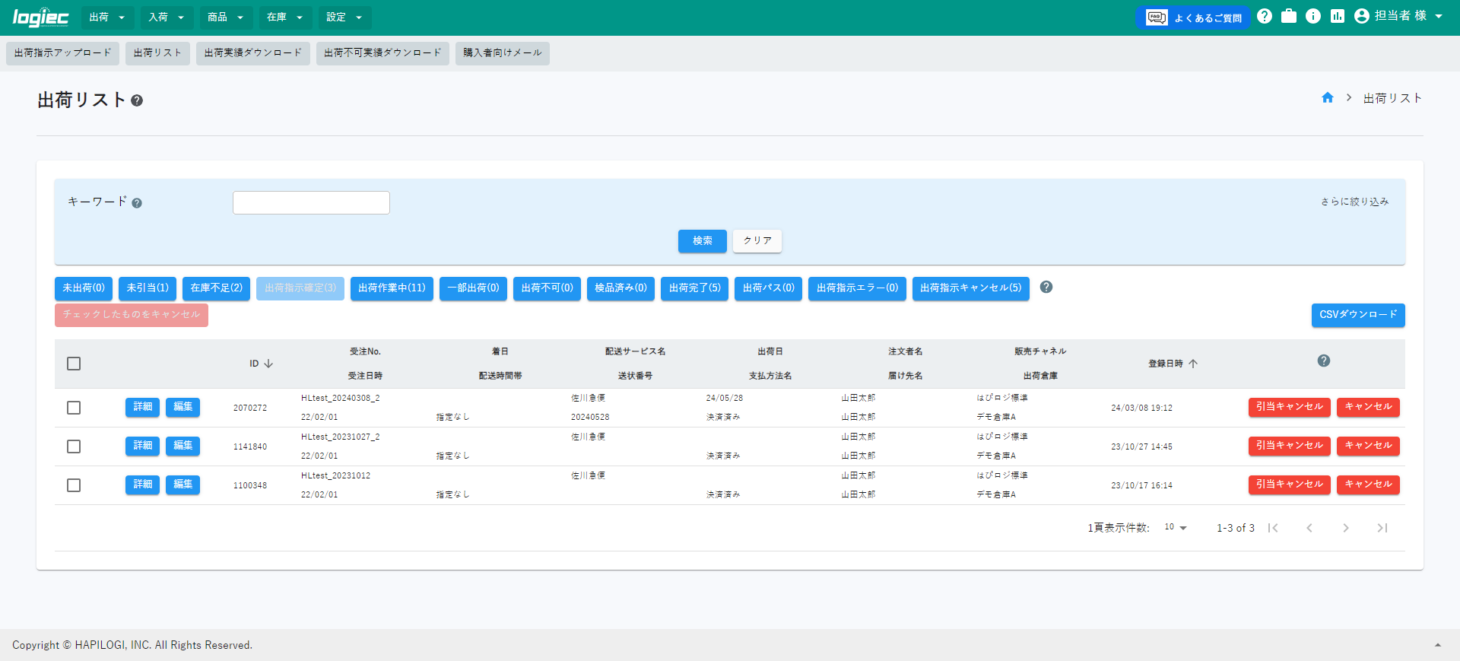This screenshot has width=1460, height=661.
Task: Open the bar chart icon in header
Action: [1338, 16]
